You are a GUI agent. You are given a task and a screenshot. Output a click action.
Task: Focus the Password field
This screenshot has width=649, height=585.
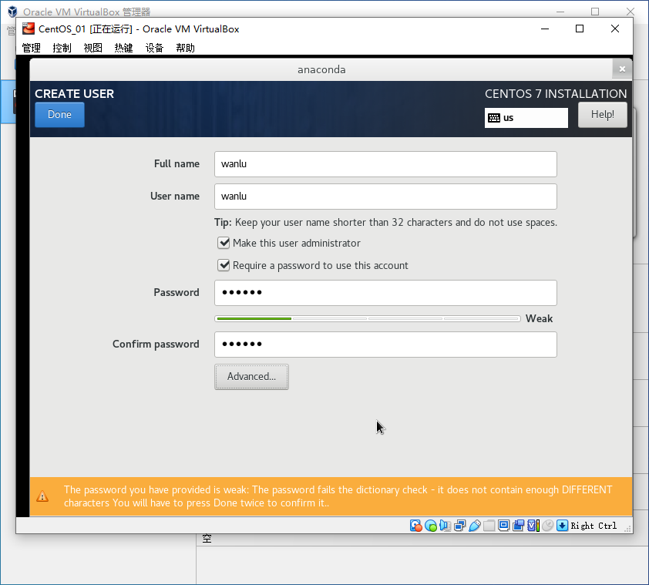385,293
